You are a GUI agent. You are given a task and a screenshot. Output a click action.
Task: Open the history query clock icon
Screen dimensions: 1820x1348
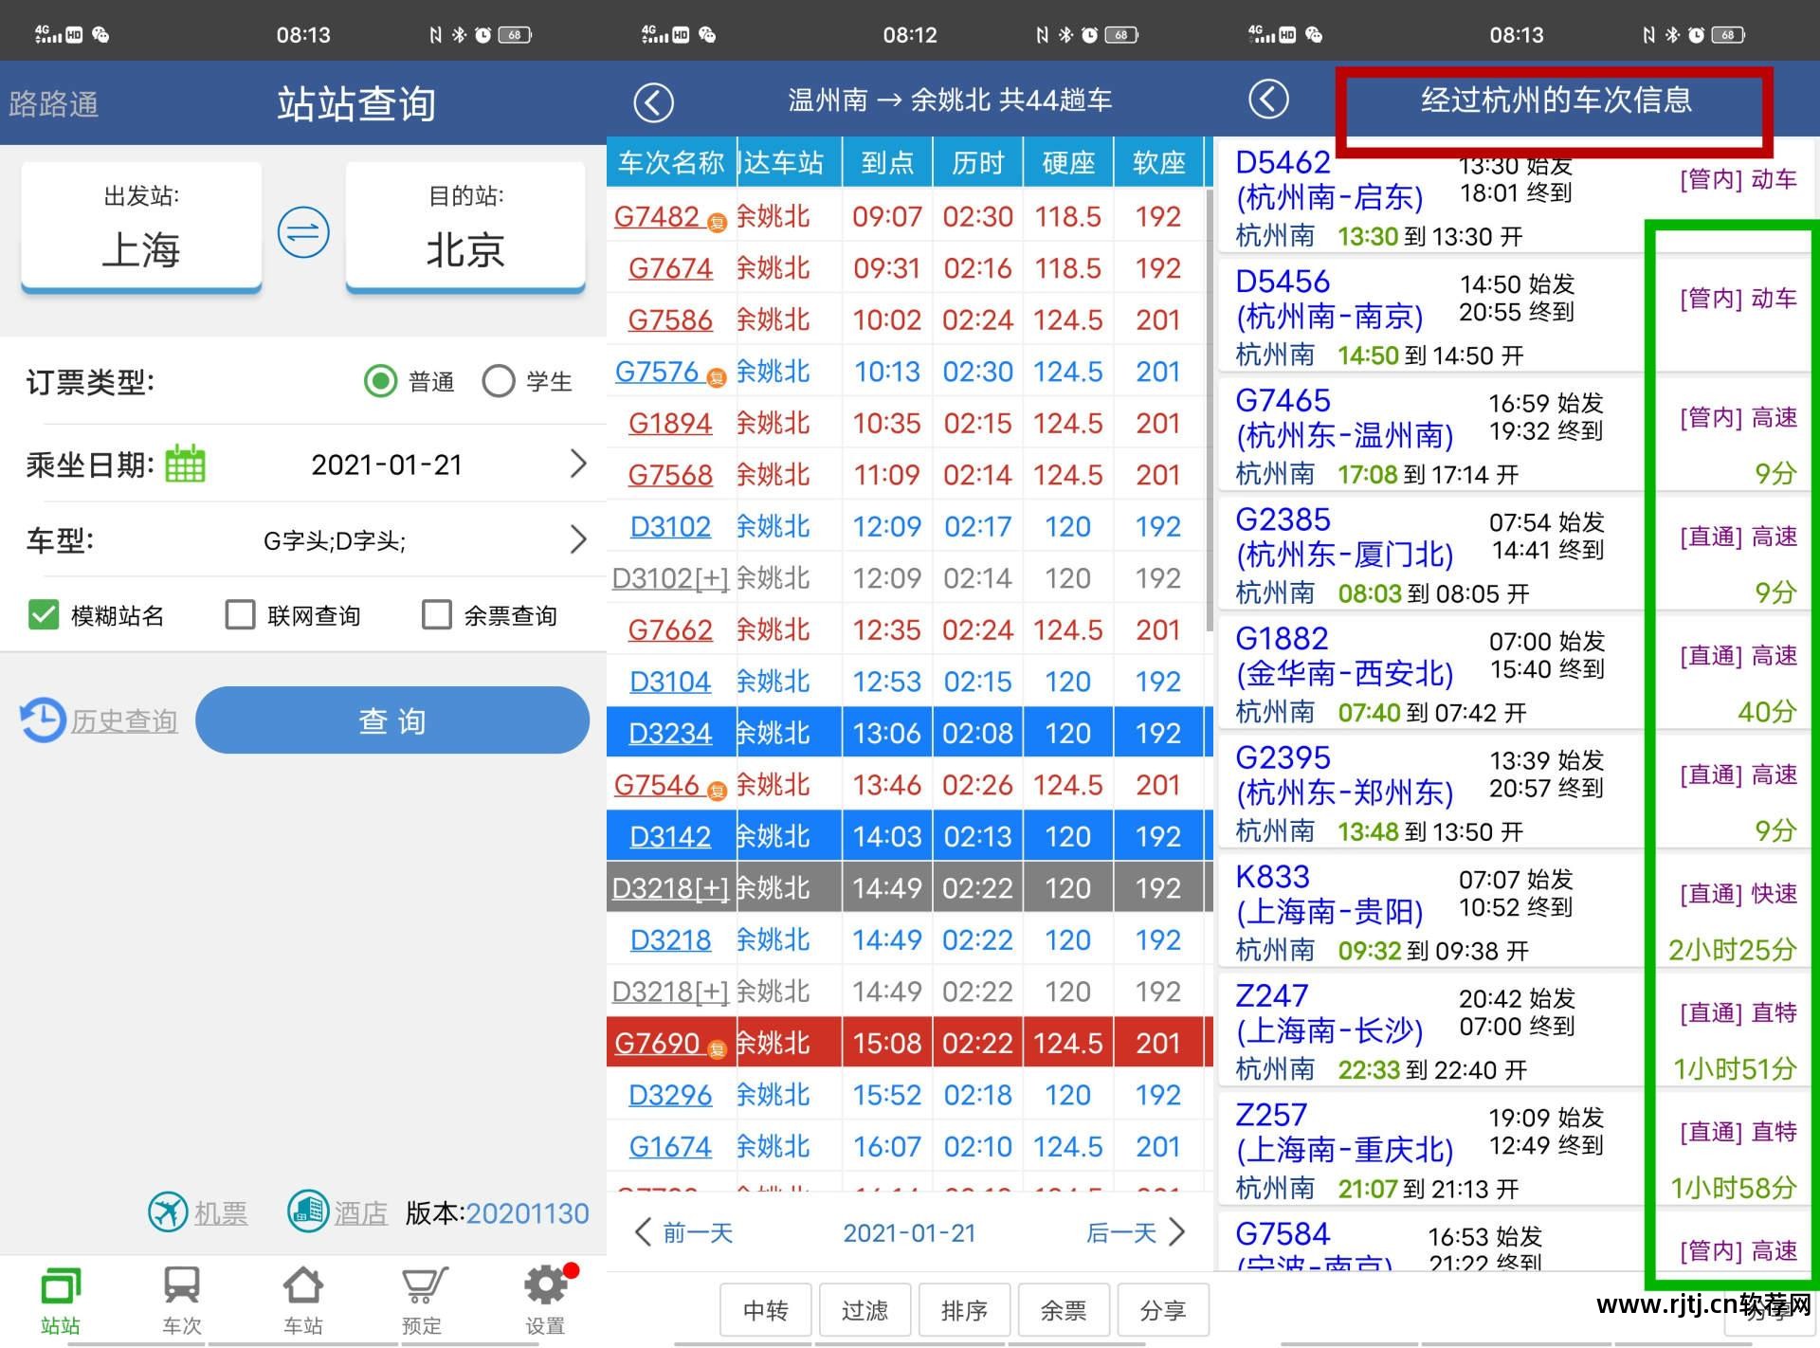click(43, 720)
